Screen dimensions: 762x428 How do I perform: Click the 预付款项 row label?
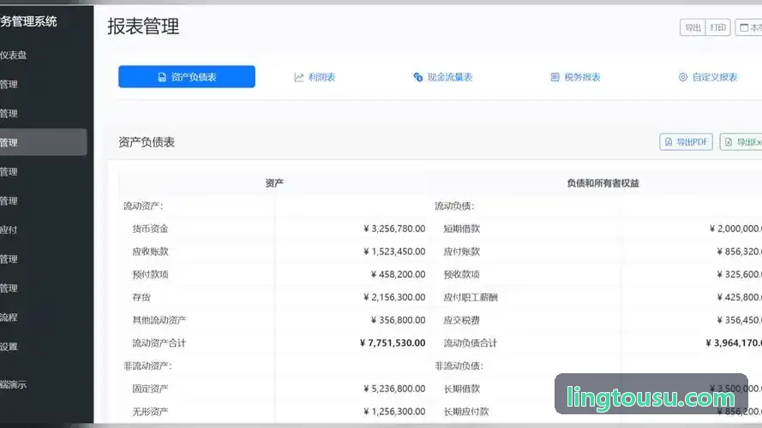click(x=150, y=274)
